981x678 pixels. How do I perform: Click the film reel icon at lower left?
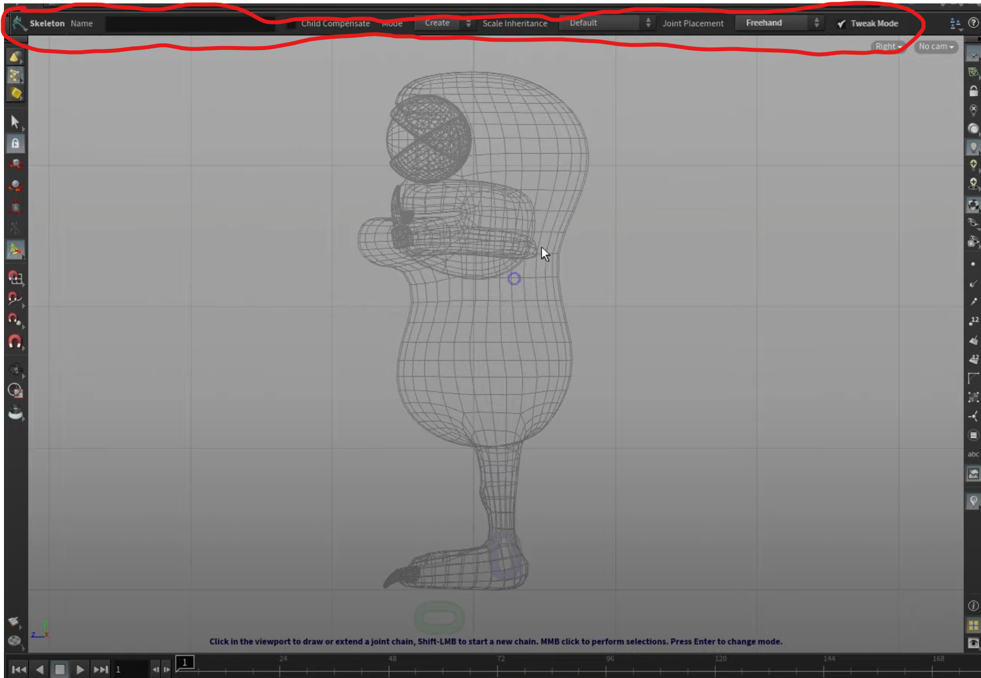coord(15,641)
